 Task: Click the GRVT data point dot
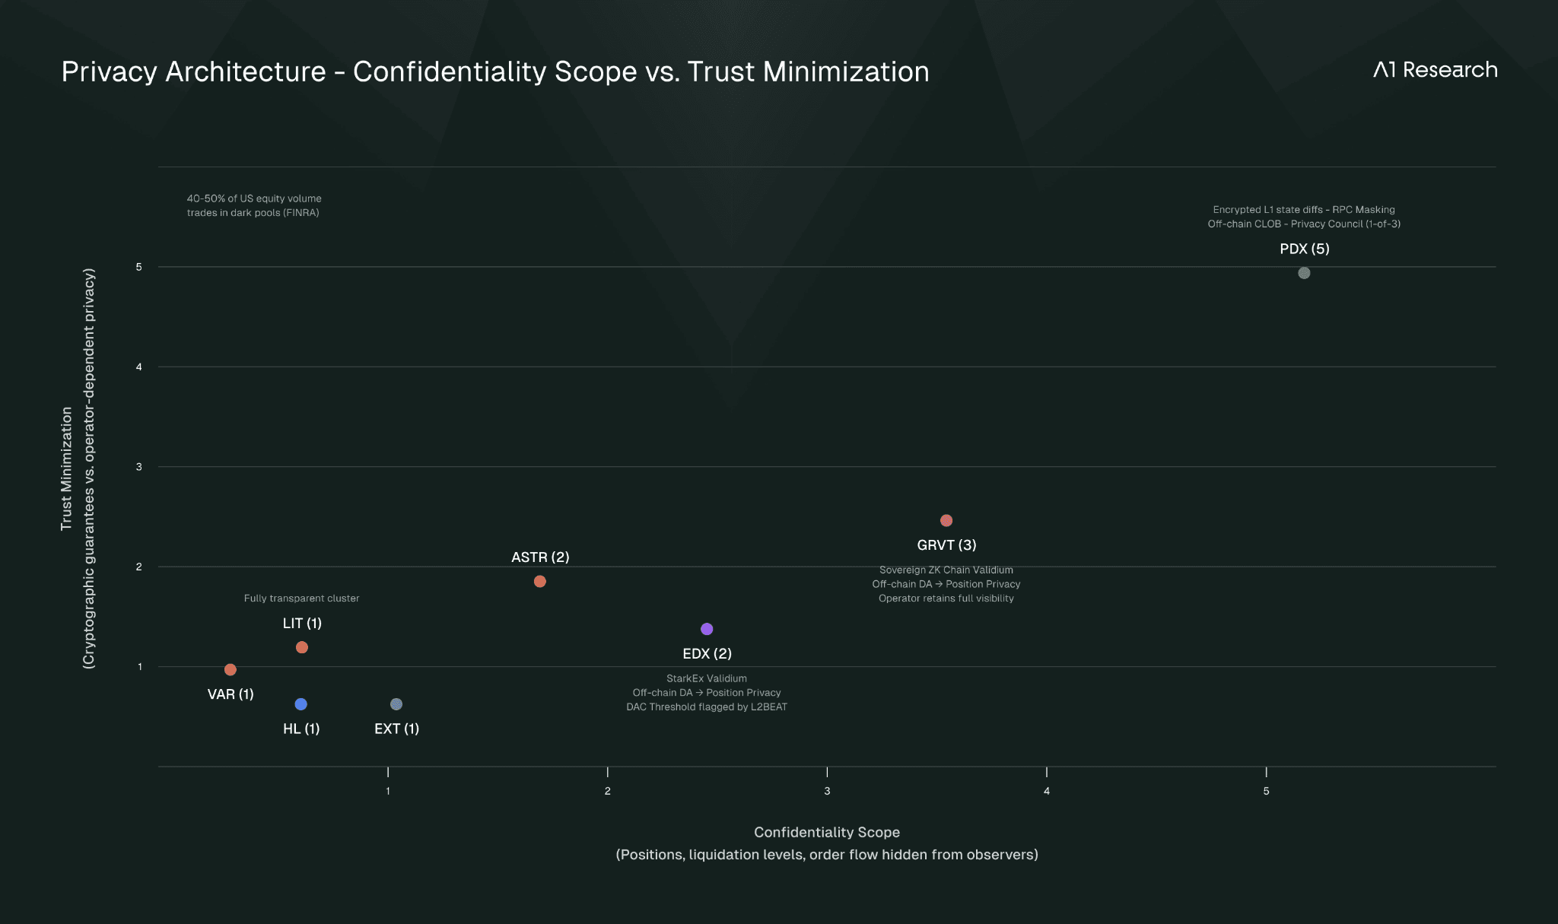click(x=946, y=521)
